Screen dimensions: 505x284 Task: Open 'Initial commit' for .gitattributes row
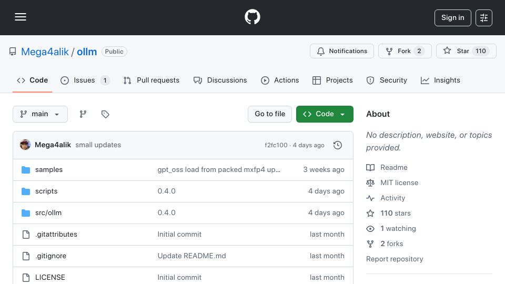179,235
